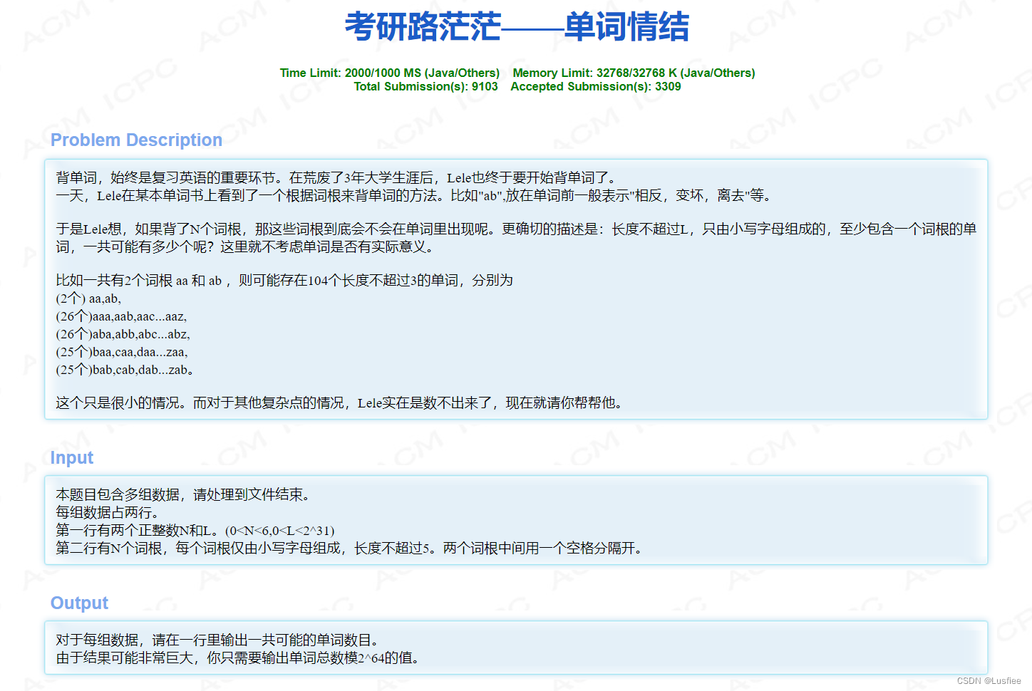Click the line (26个)aba,abb,abc...abz,
This screenshot has height=691, width=1032.
[123, 334]
